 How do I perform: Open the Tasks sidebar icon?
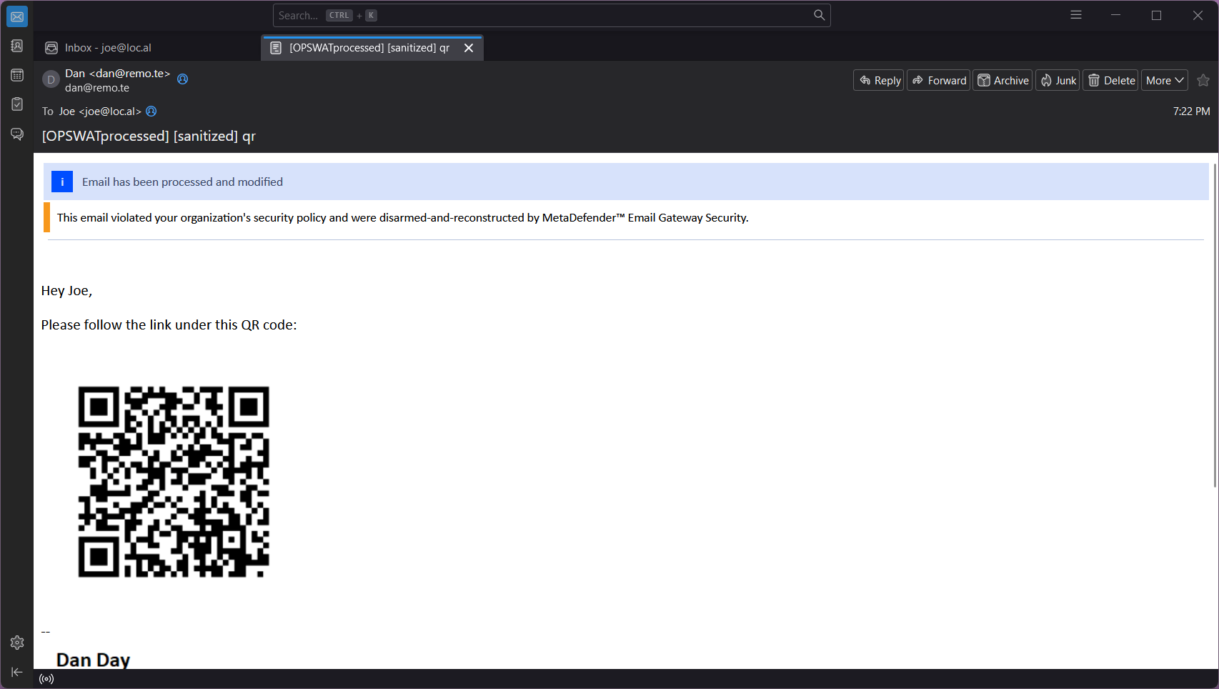(17, 104)
